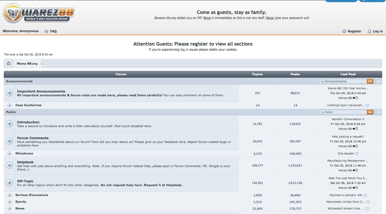
Task: Open the Sports subforum
Action: click(21, 202)
